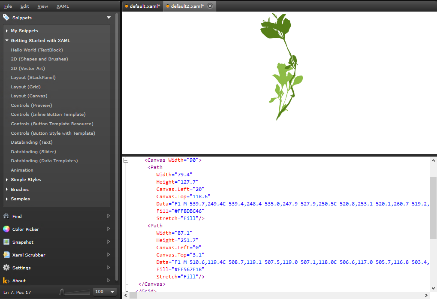Choose Layout (Canvas) snippet
This screenshot has height=299, width=437.
point(29,96)
